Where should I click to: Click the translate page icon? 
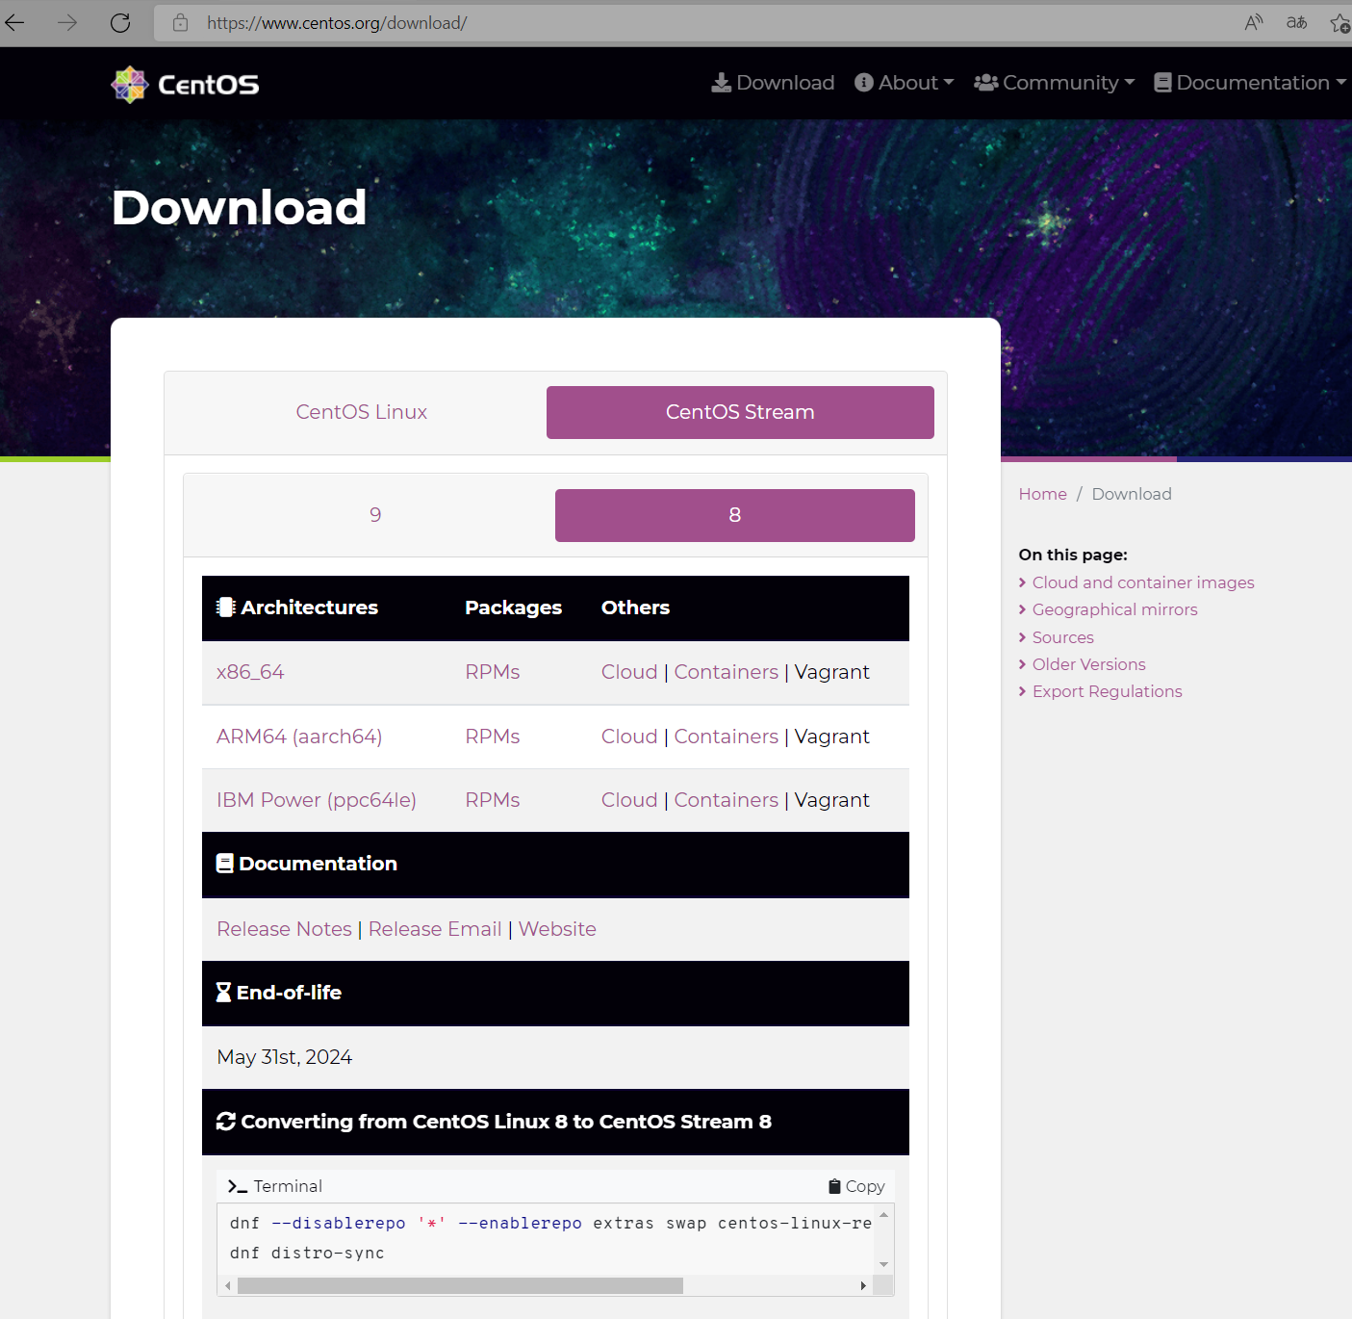tap(1296, 22)
